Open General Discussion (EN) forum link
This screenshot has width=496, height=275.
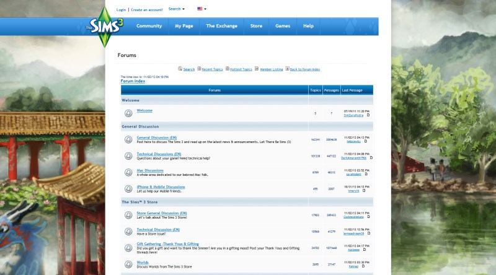pyautogui.click(x=157, y=137)
